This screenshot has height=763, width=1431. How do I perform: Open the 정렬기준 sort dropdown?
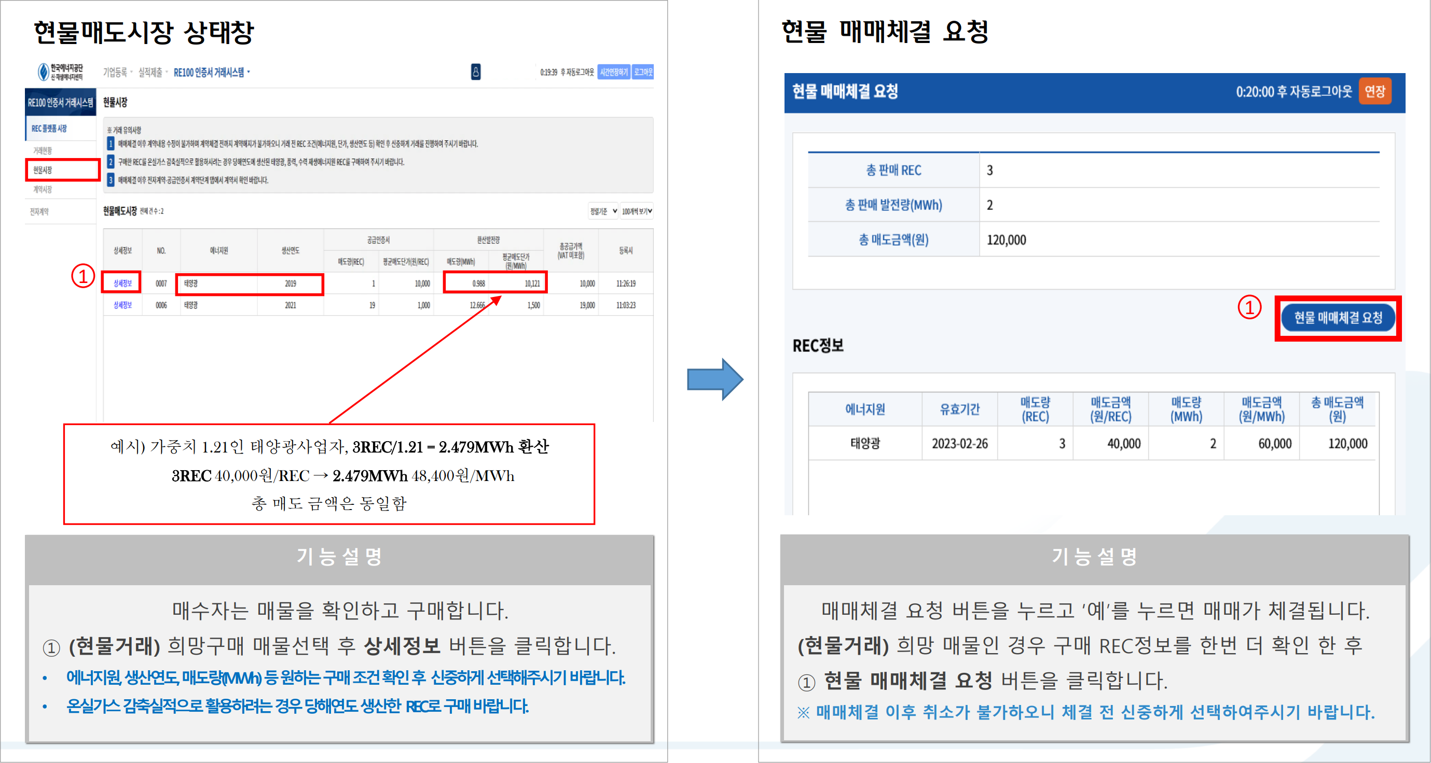(x=603, y=211)
